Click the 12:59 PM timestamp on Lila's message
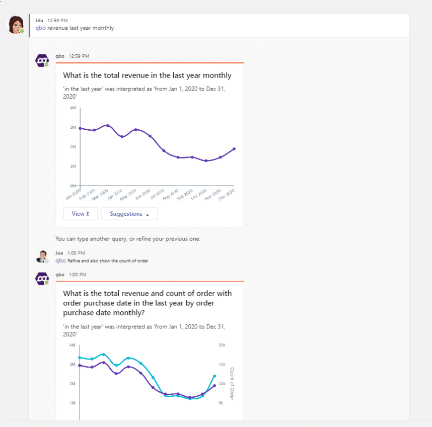 57,20
